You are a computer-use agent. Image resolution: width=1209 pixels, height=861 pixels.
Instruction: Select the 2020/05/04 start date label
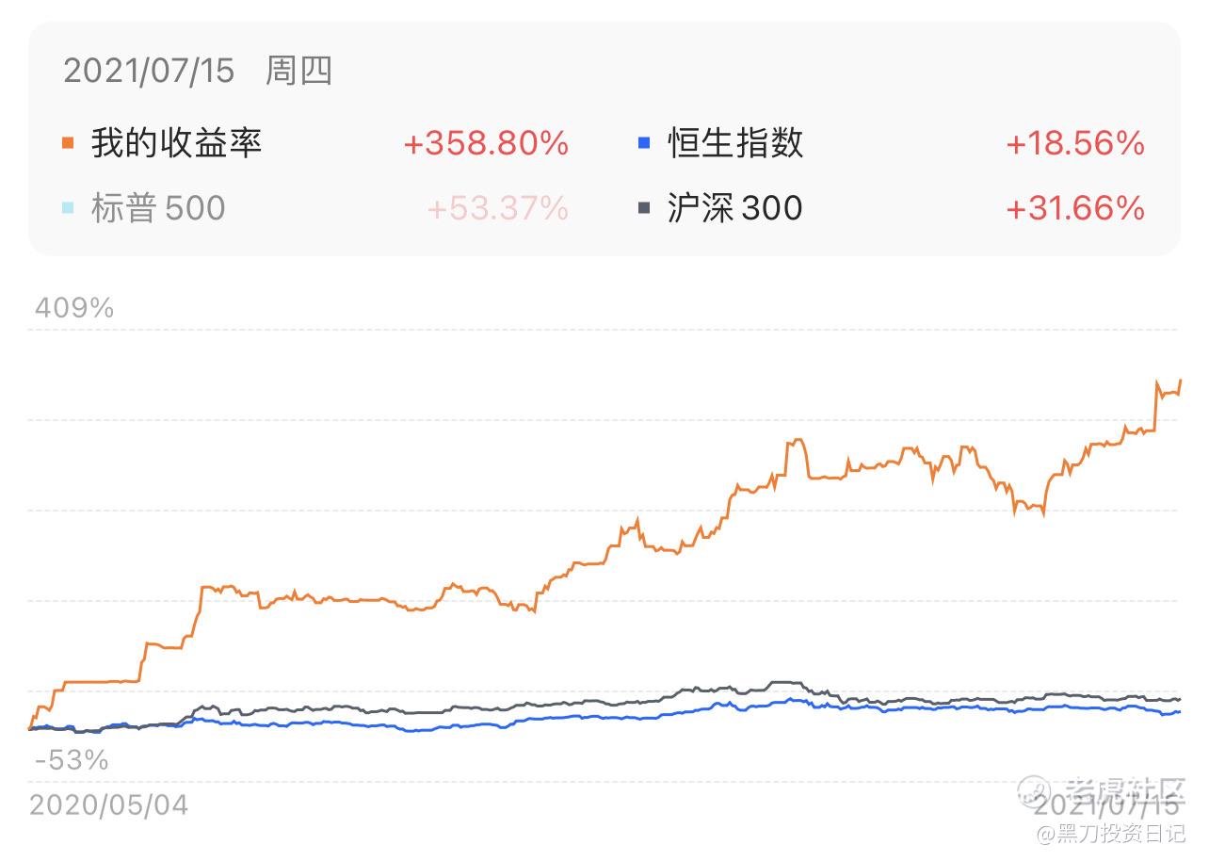pyautogui.click(x=109, y=804)
